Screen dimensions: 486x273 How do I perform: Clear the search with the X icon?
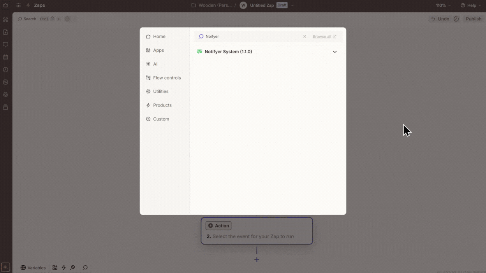[305, 37]
